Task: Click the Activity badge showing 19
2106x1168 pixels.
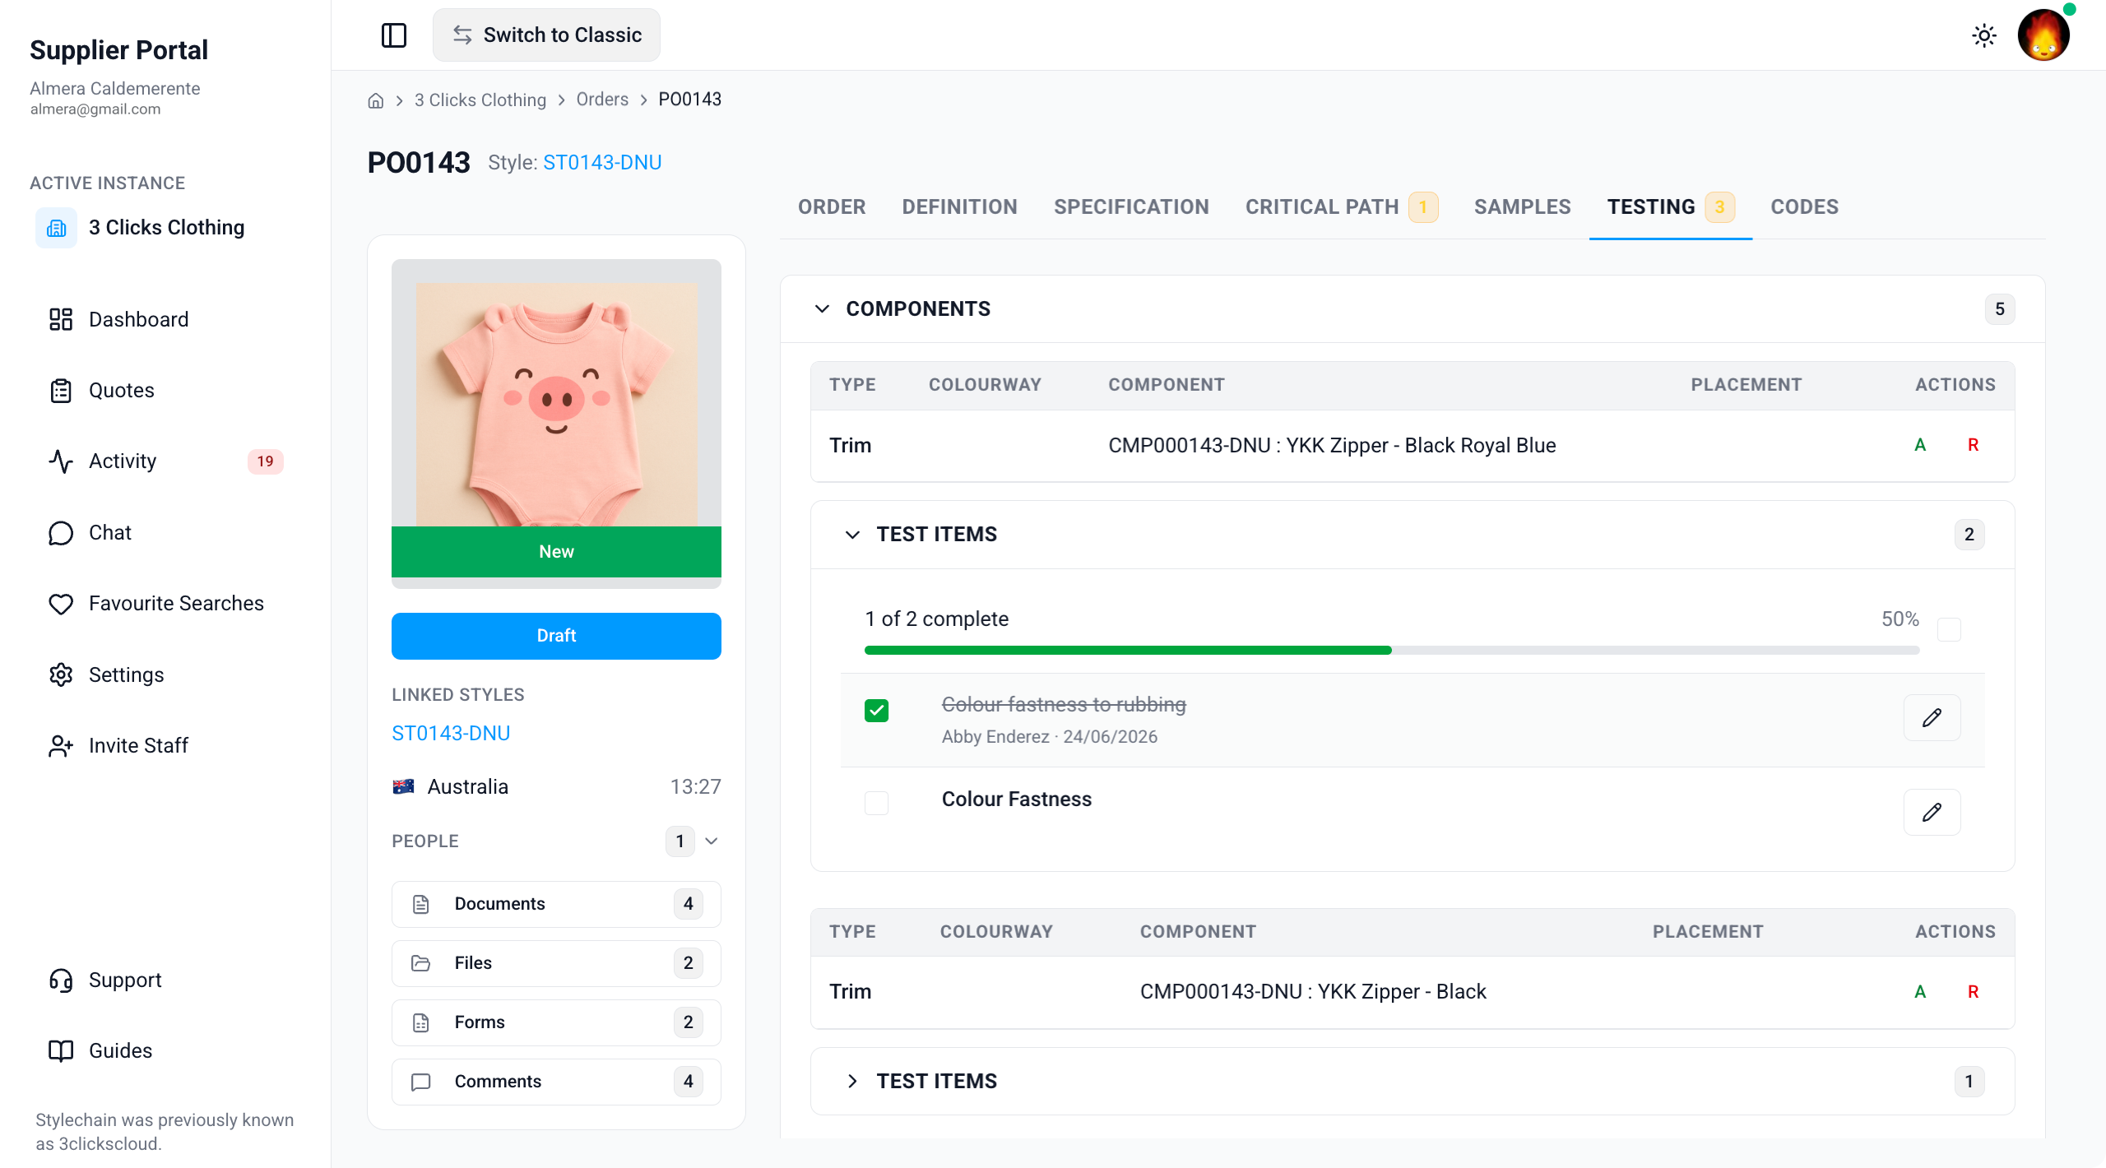Action: click(x=265, y=461)
